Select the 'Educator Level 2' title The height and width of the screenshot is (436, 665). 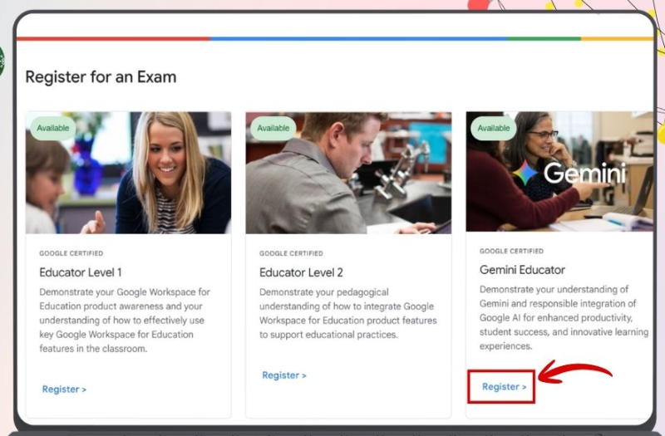[301, 272]
